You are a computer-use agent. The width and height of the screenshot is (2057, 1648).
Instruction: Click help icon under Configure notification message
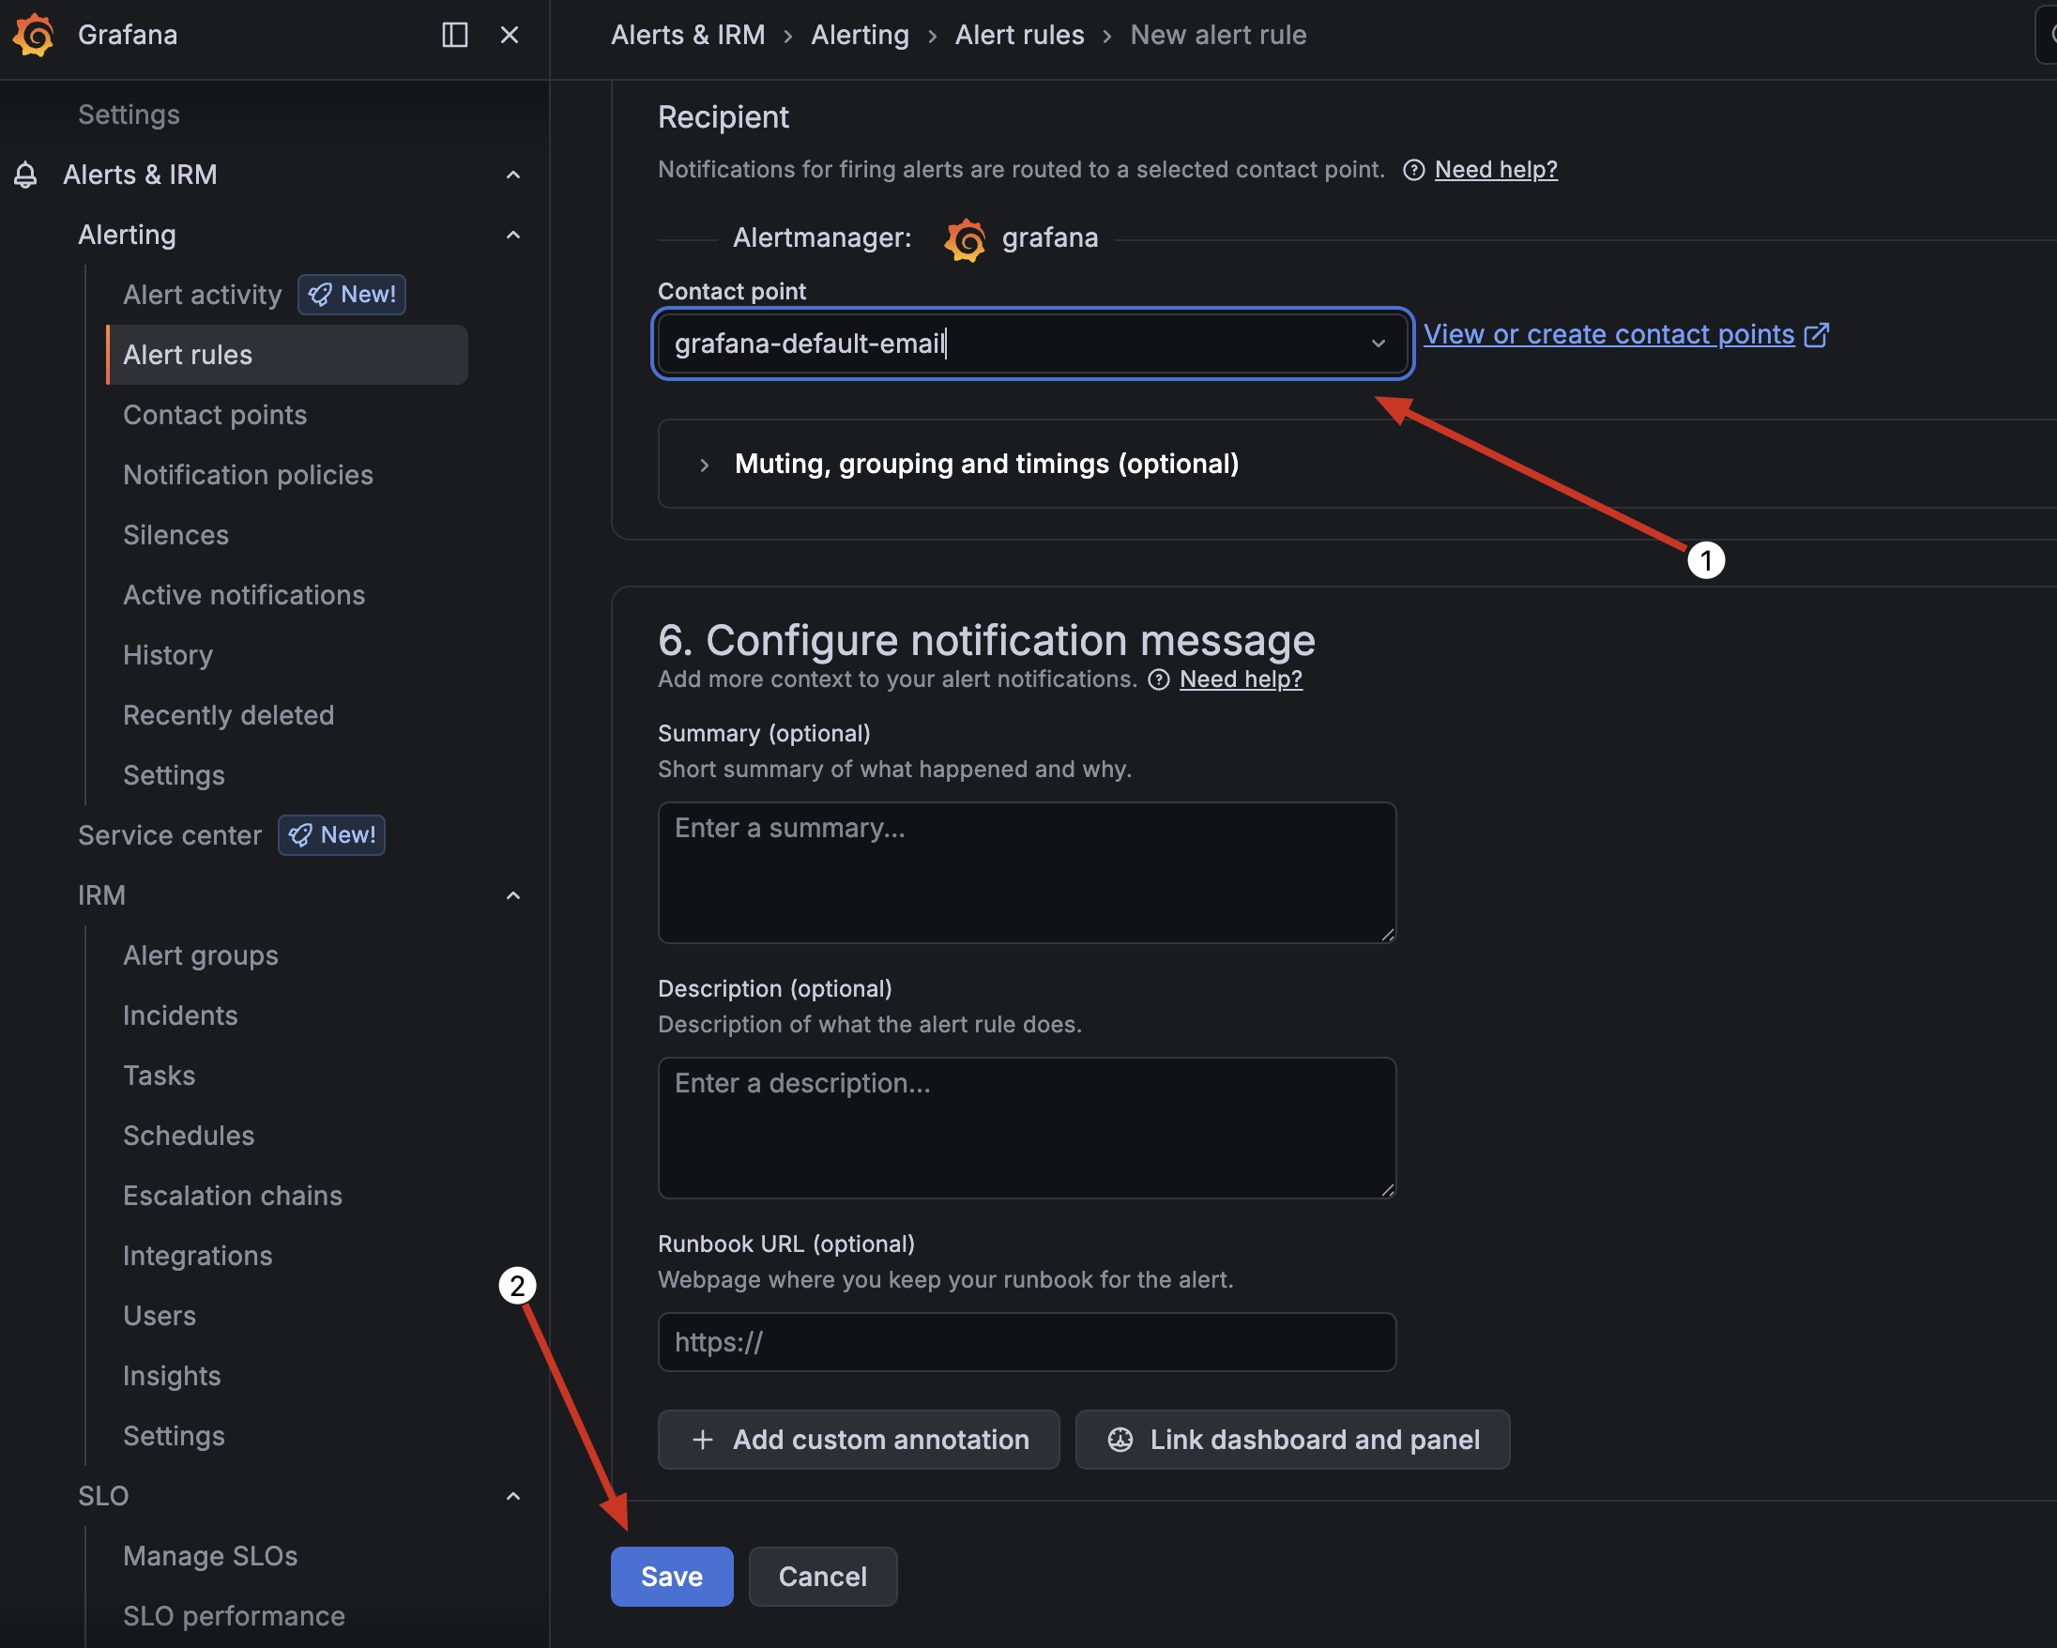(x=1158, y=679)
